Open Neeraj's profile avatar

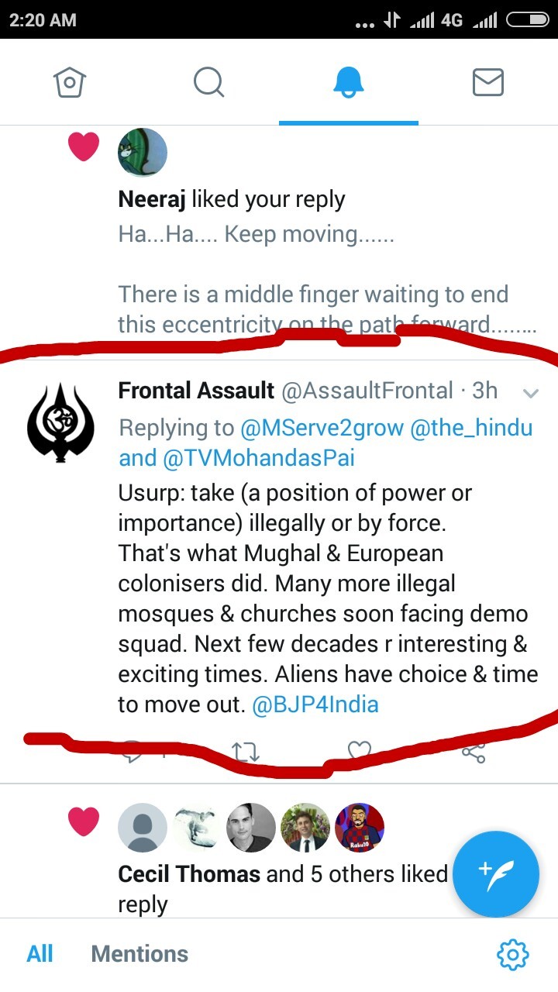pos(143,153)
